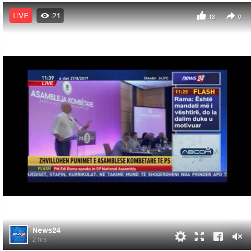Click the red LIVE badge
Image resolution: width=251 pixels, height=251 pixels.
pos(21,16)
